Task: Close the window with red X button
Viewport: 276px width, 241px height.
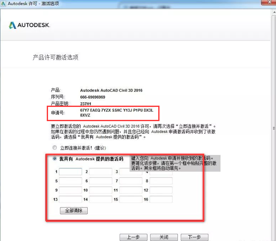Action: click(x=269, y=2)
